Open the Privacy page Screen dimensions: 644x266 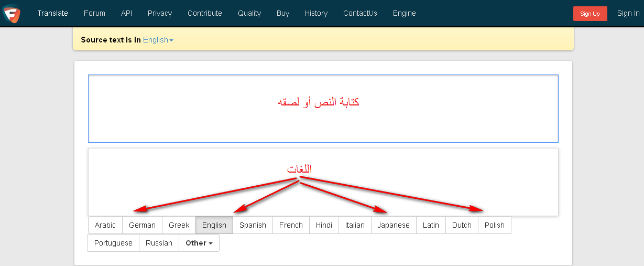pos(160,13)
